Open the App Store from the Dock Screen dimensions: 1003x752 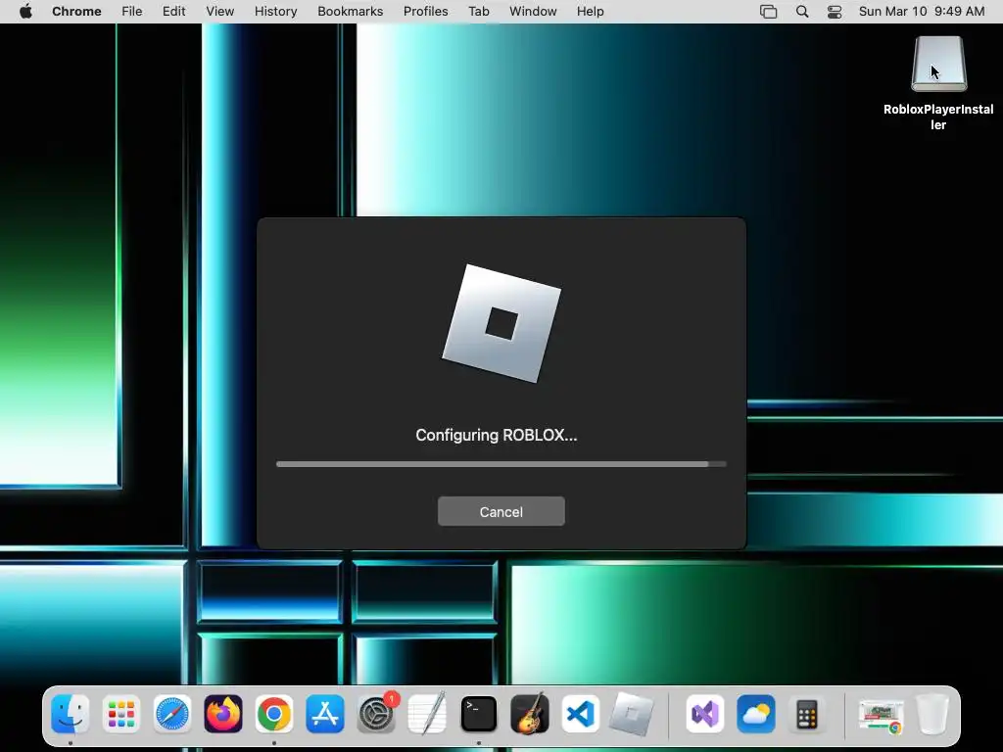tap(325, 714)
